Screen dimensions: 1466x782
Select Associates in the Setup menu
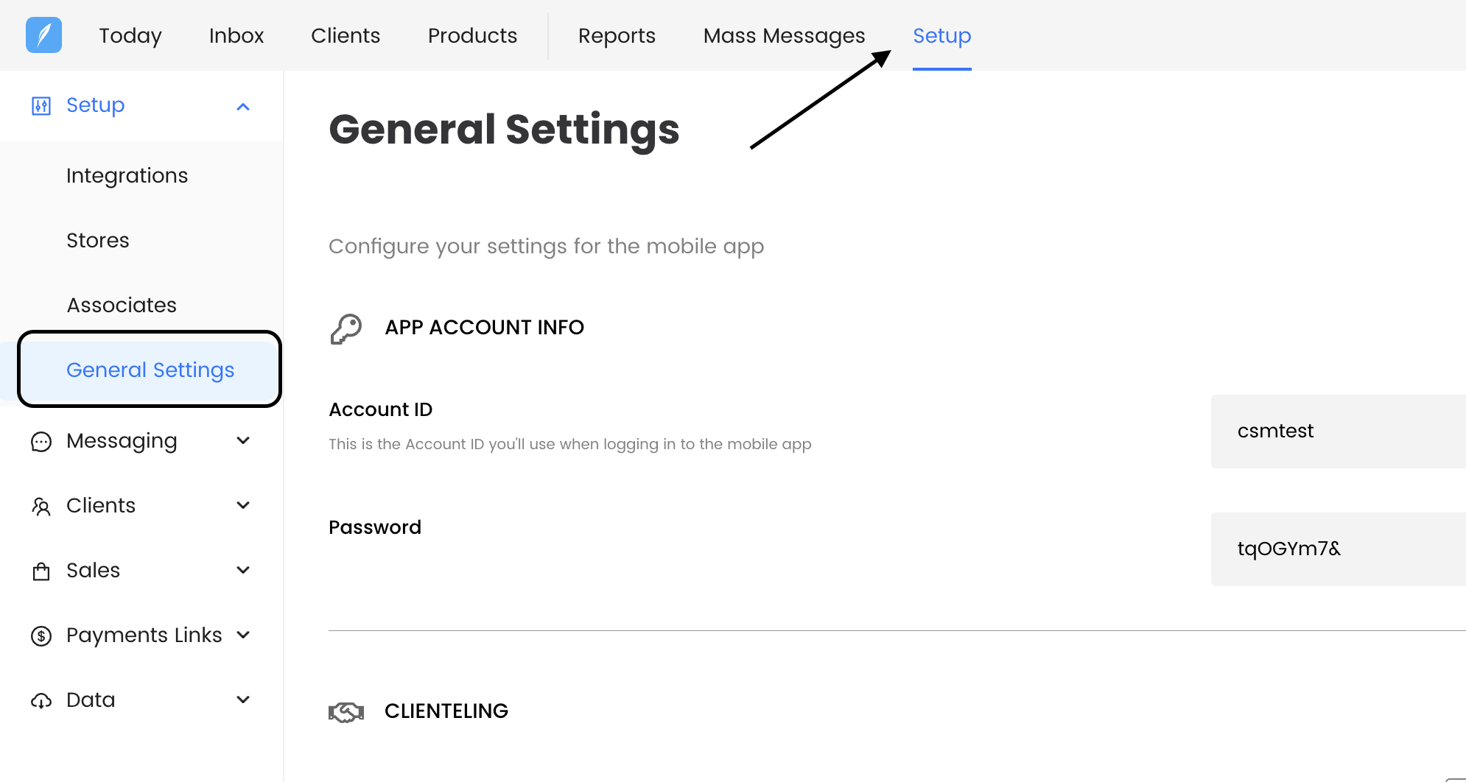pyautogui.click(x=122, y=305)
